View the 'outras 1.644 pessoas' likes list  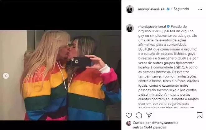149,127
